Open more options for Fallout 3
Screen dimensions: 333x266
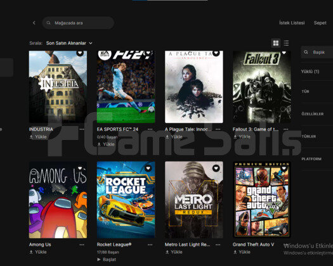click(286, 129)
